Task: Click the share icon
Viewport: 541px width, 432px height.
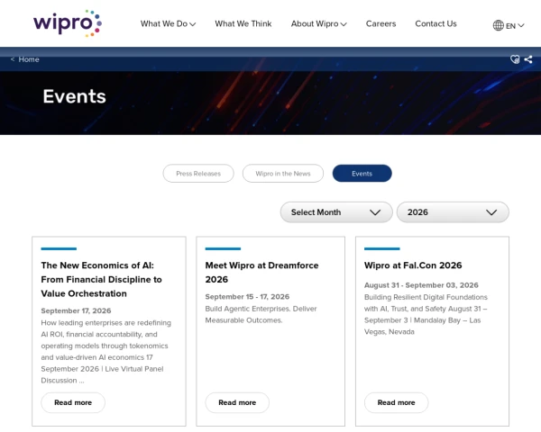Action: 528,59
